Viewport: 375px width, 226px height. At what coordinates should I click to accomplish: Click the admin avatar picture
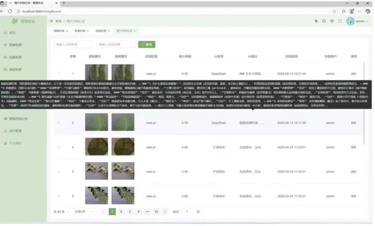(350, 21)
